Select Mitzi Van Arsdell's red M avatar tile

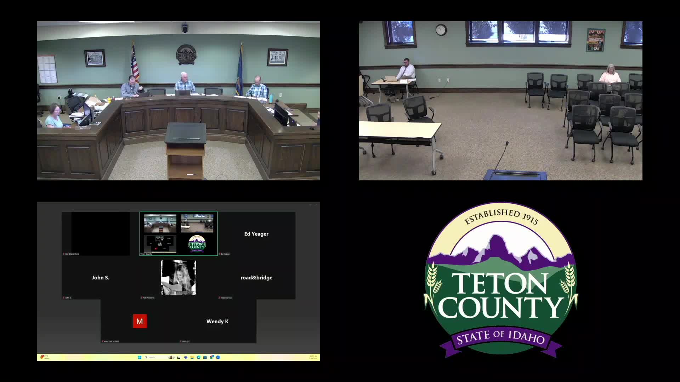140,321
